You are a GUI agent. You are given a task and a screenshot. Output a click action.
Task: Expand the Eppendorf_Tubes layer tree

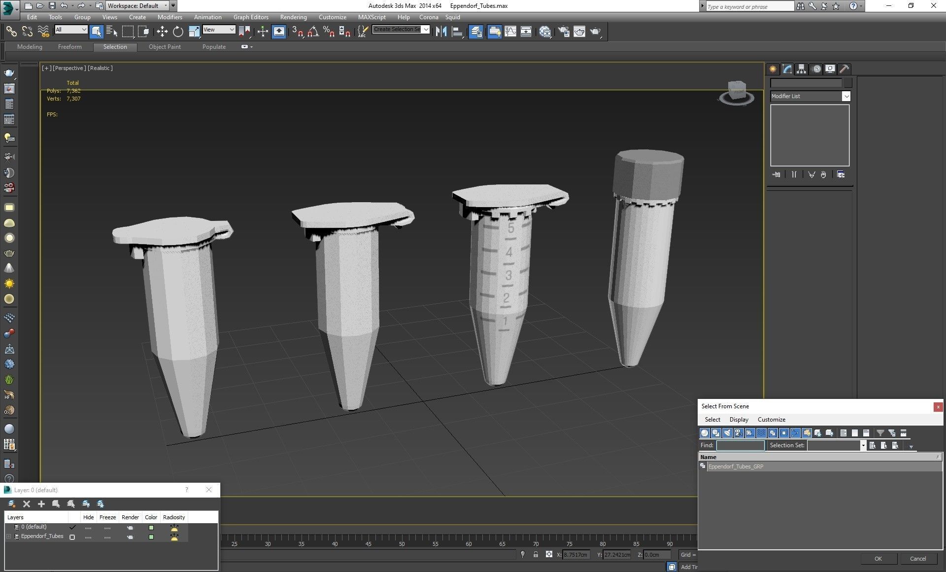tap(8, 536)
